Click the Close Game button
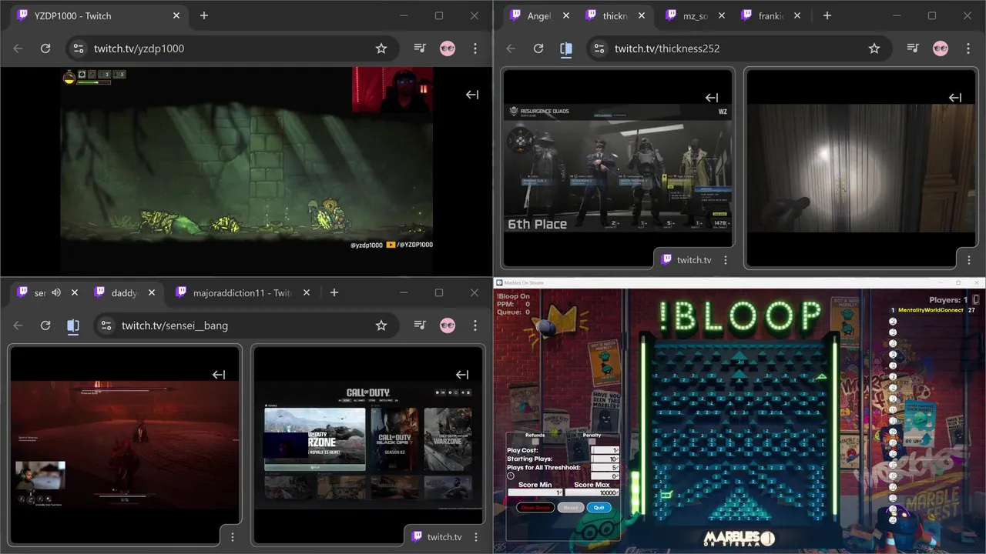The height and width of the screenshot is (554, 986). pyautogui.click(x=535, y=508)
